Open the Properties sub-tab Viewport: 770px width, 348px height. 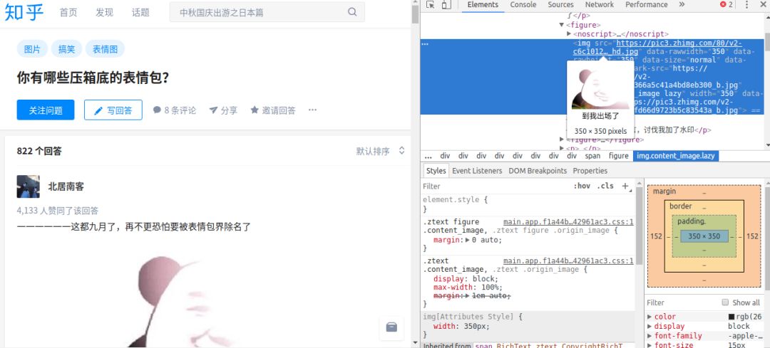pyautogui.click(x=590, y=171)
